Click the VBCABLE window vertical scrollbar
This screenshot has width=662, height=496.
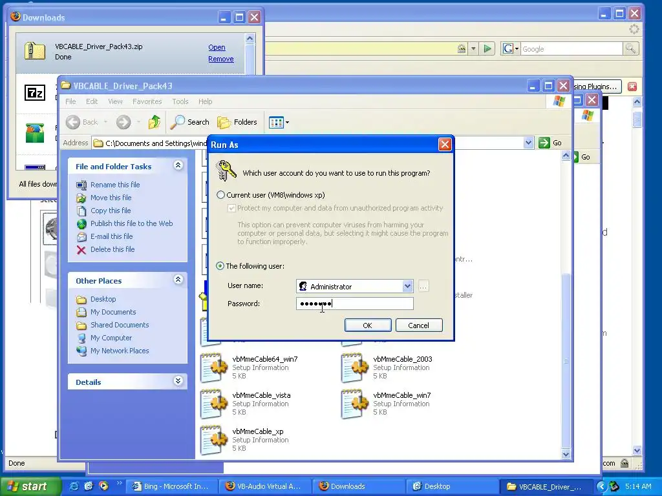click(566, 362)
